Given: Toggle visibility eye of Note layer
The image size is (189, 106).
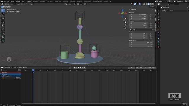Looking at the screenshot, I should tap(16, 78).
